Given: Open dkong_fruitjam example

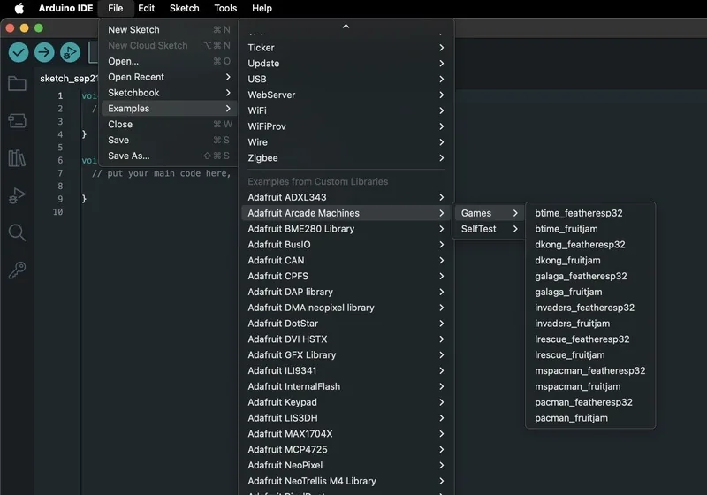Looking at the screenshot, I should tap(590, 261).
